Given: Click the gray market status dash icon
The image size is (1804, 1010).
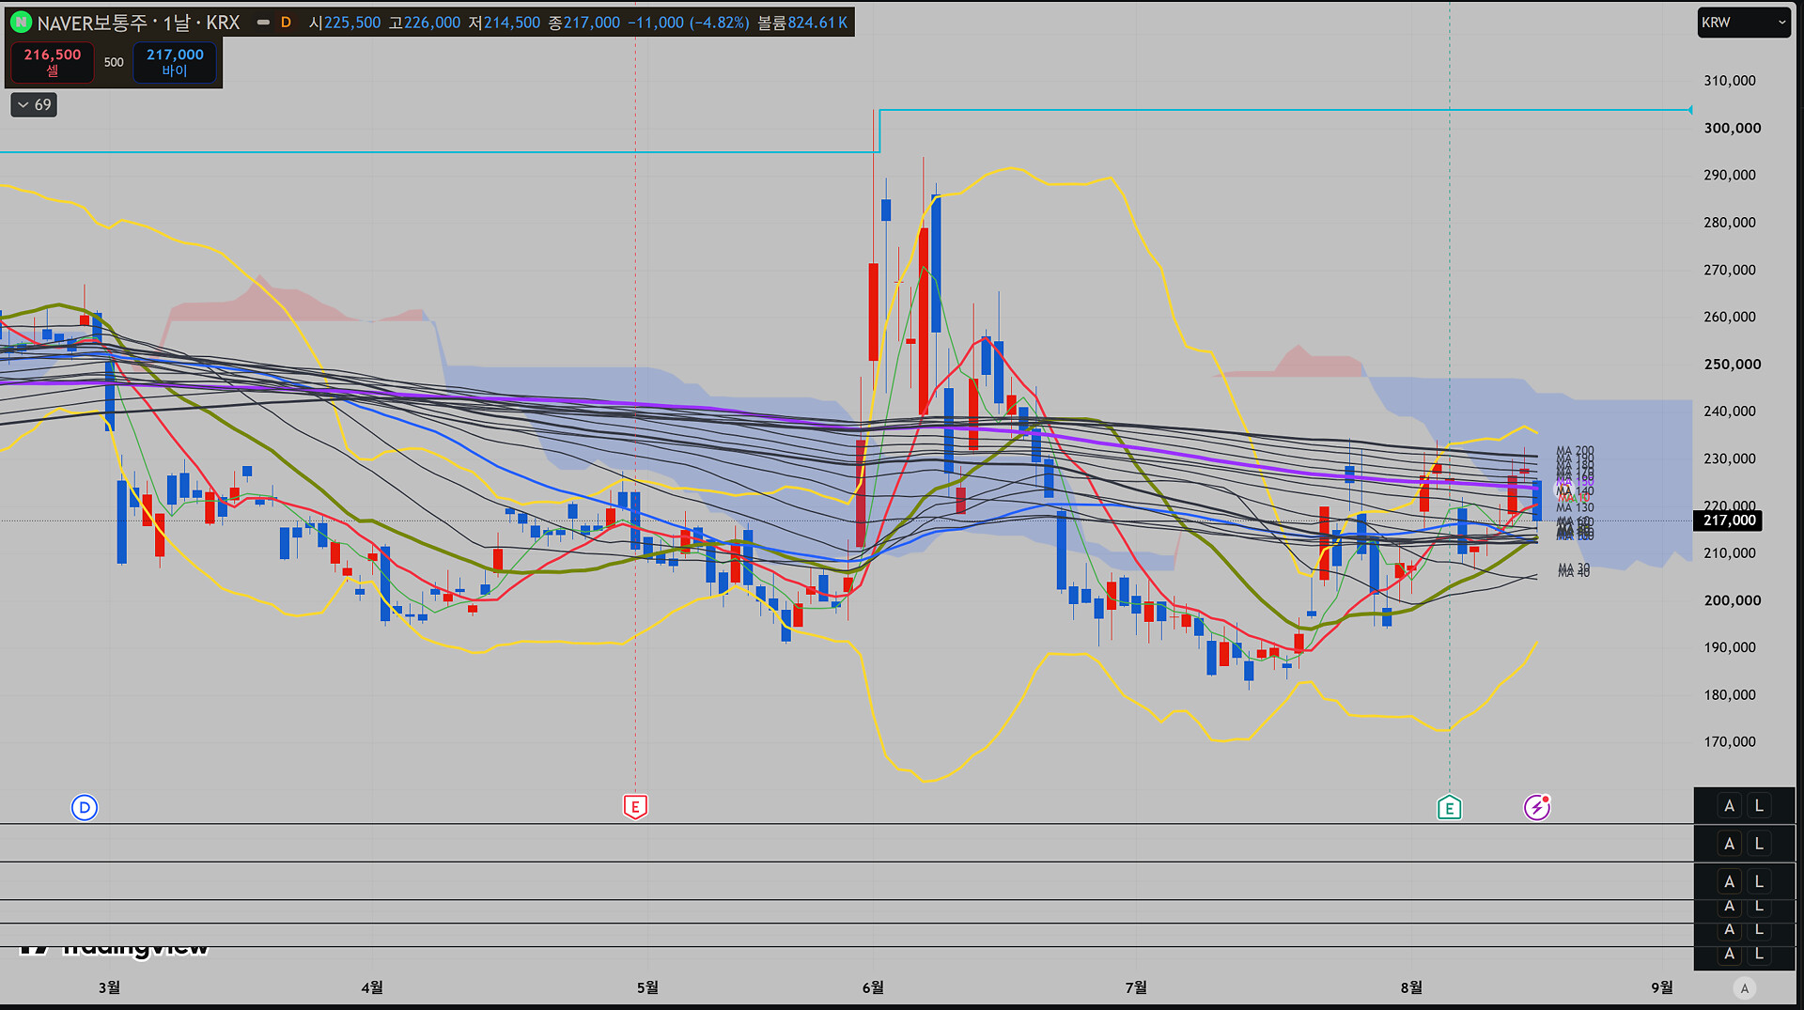Looking at the screenshot, I should click(263, 23).
